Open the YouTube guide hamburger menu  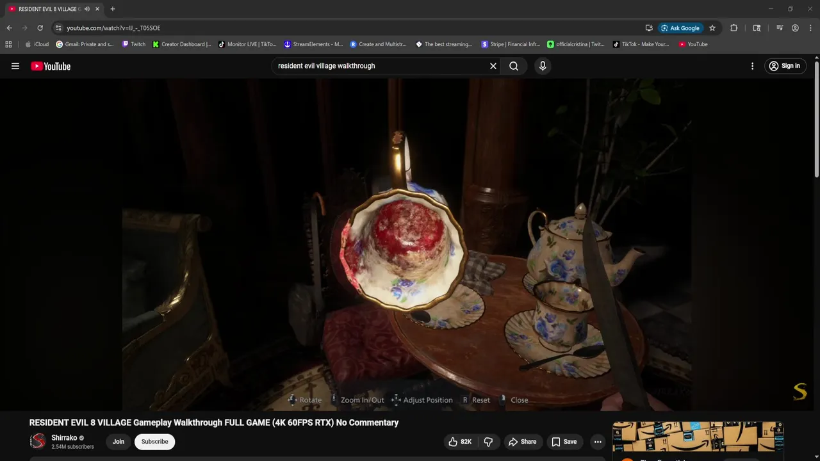click(x=15, y=66)
